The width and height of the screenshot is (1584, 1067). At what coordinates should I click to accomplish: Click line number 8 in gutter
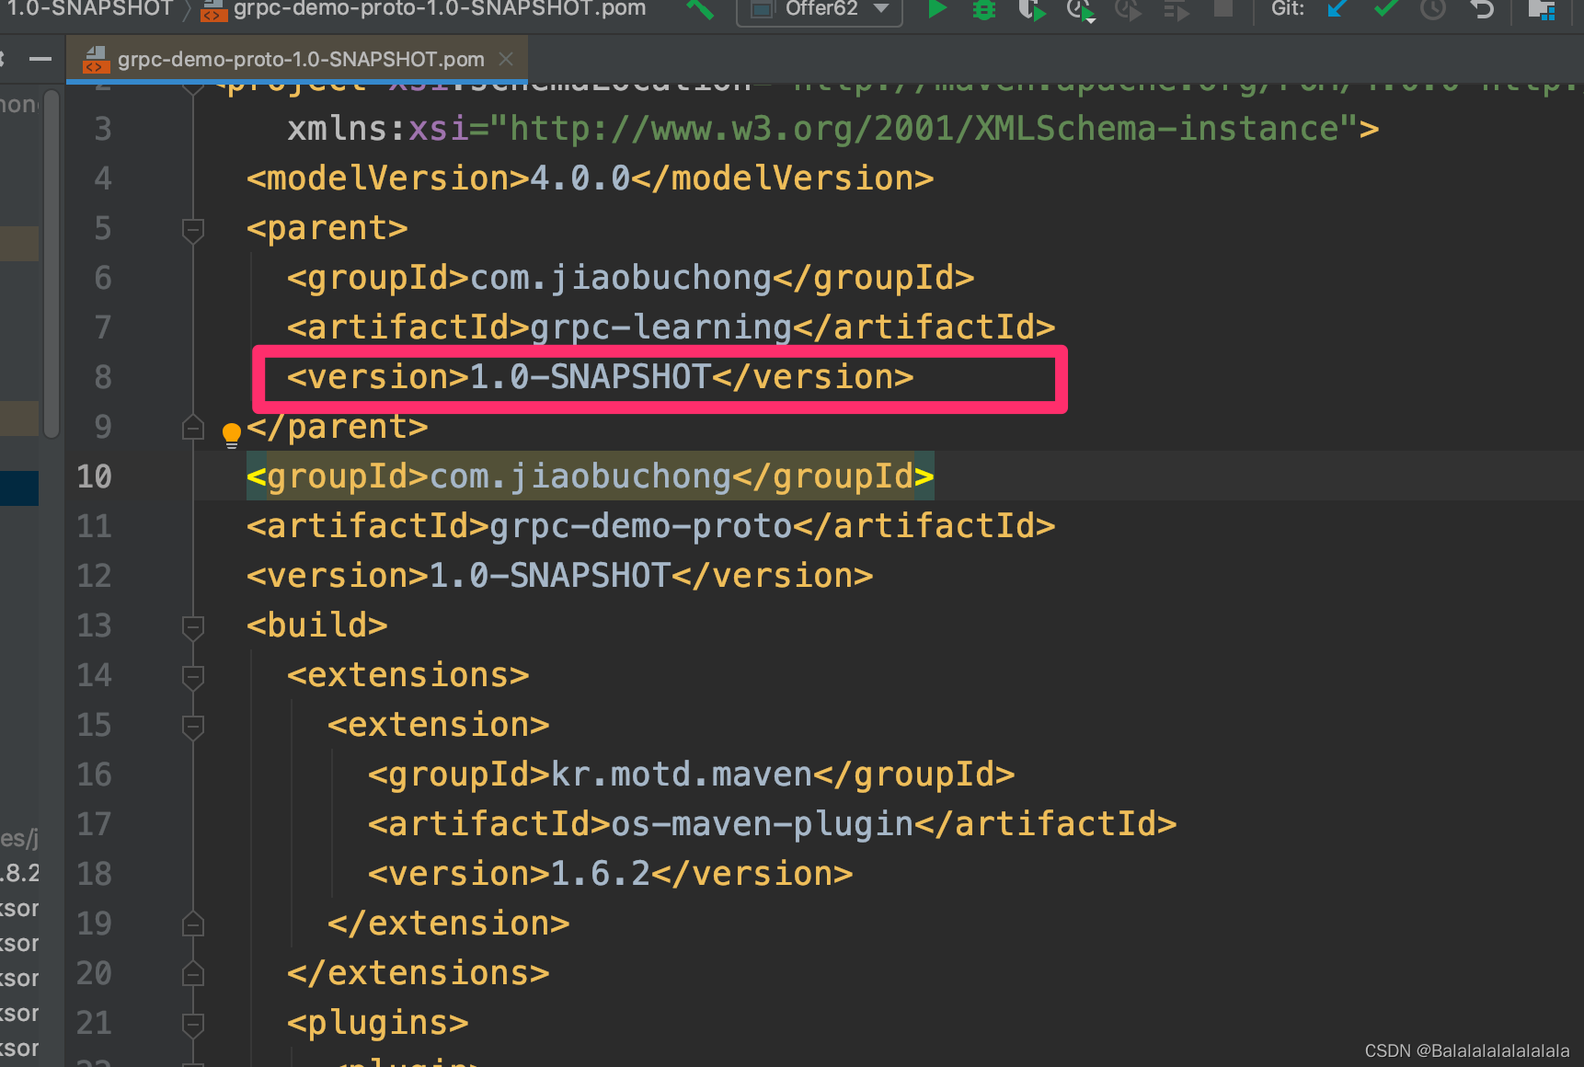click(x=103, y=377)
